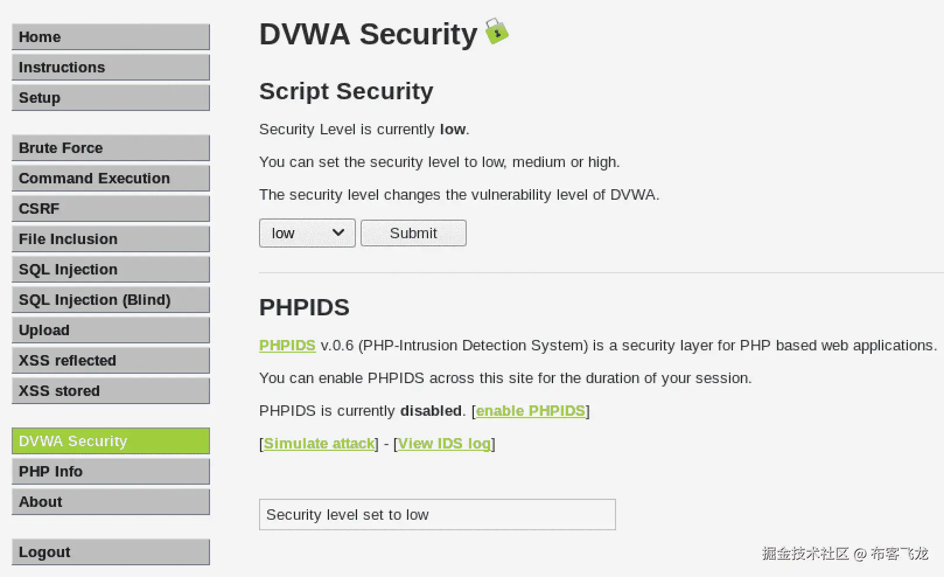
Task: Click the Submit button
Action: (x=413, y=233)
